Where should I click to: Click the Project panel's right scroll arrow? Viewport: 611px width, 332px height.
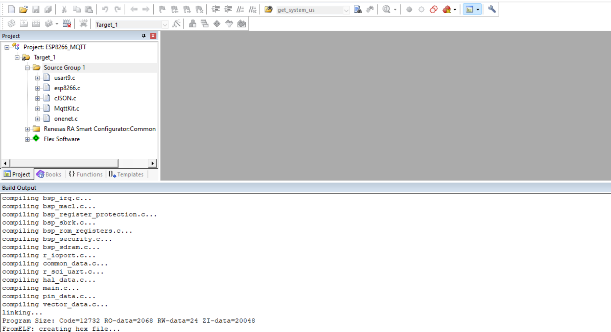coord(153,163)
